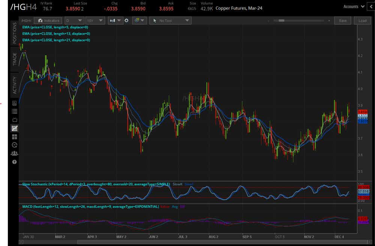375x246 pixels.
Task: Click the Load button
Action: coord(362,21)
